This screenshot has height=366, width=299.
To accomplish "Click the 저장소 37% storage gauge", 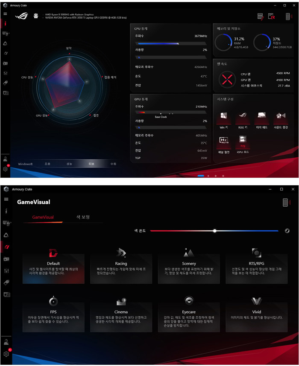I will click(x=262, y=43).
